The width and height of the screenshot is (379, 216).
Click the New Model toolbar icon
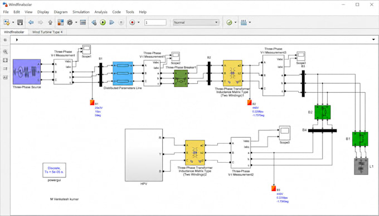coord(7,22)
